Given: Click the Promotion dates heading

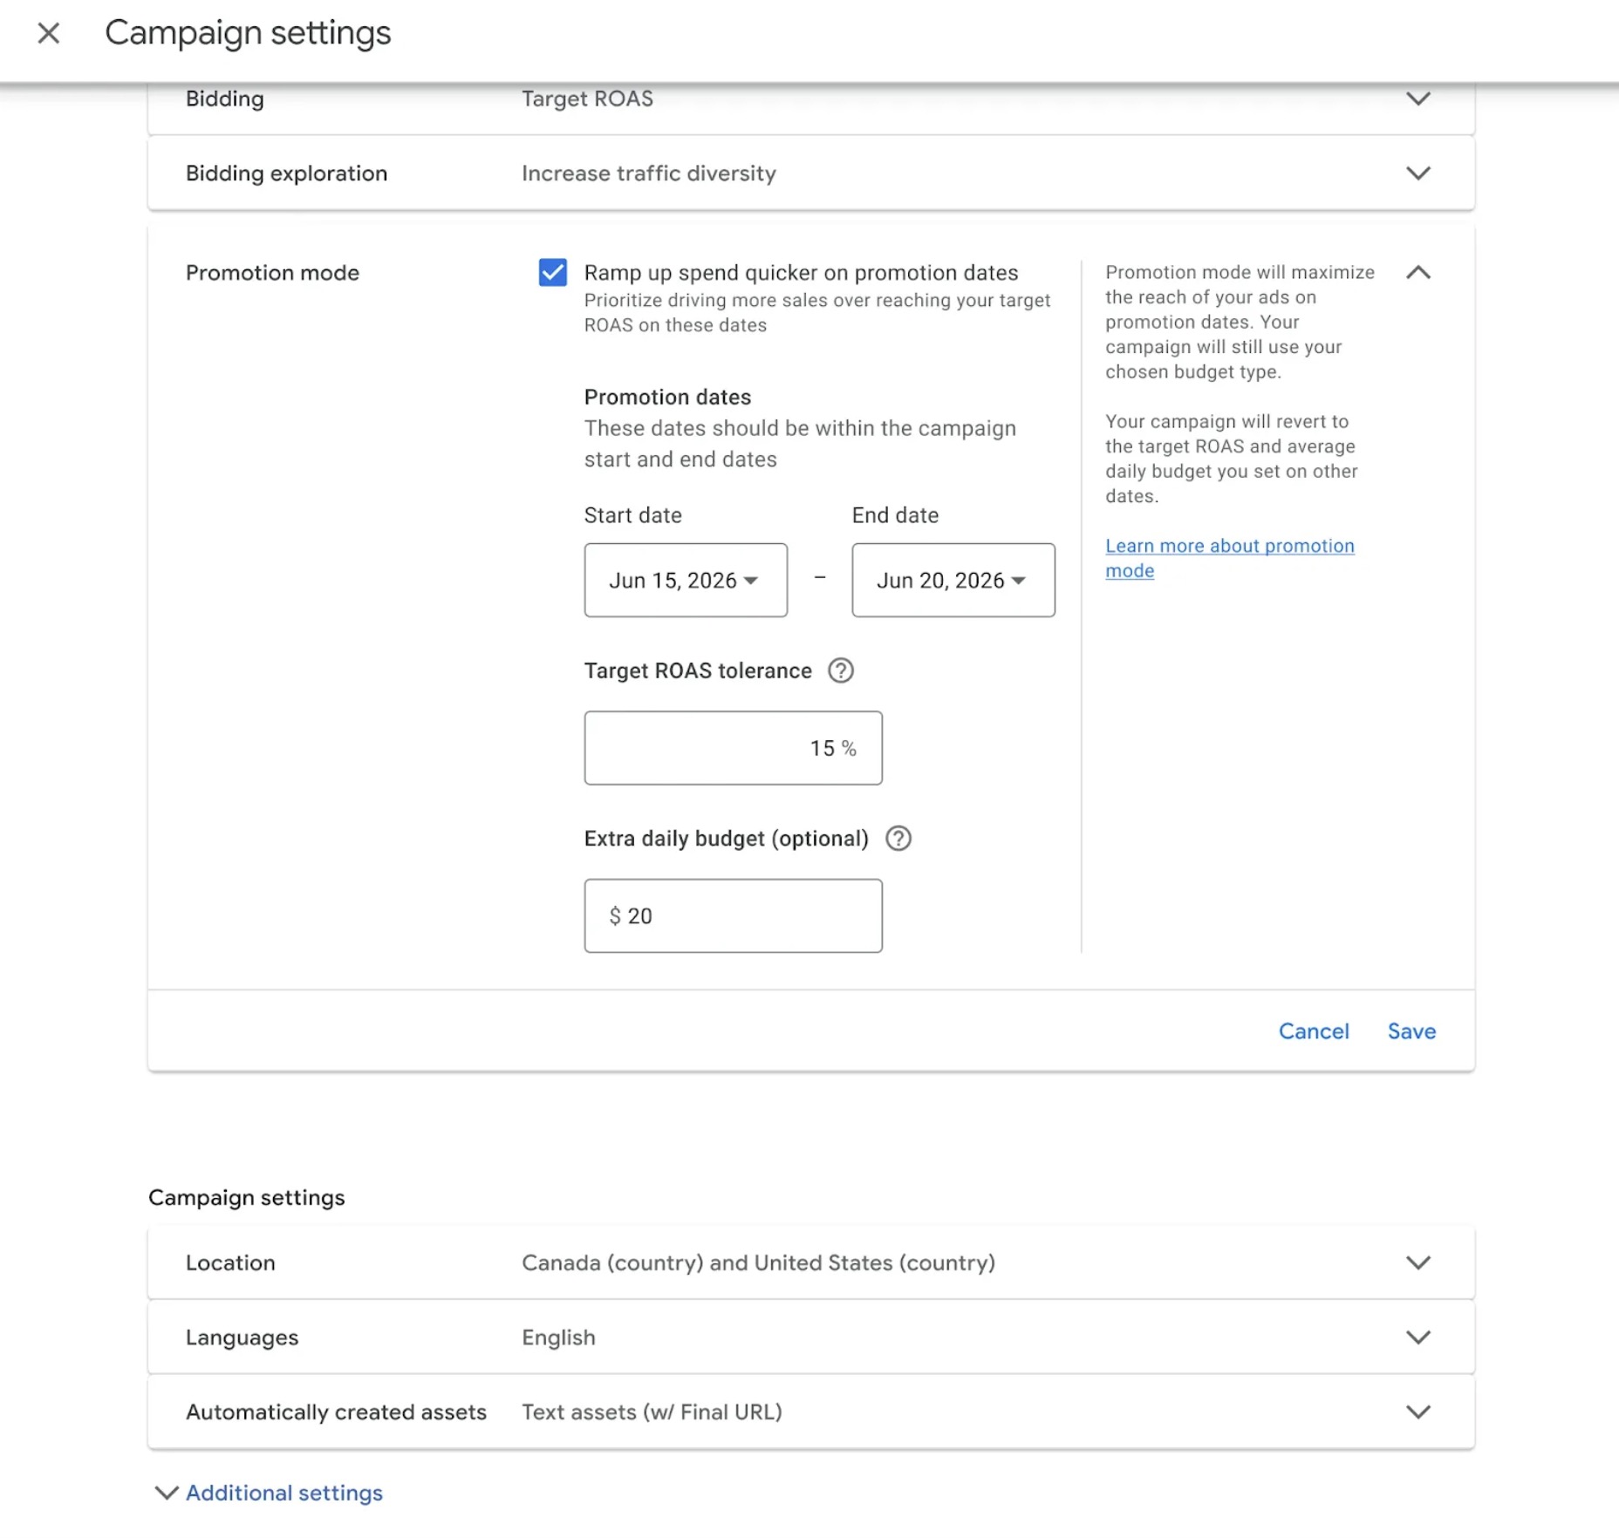Looking at the screenshot, I should 667,397.
